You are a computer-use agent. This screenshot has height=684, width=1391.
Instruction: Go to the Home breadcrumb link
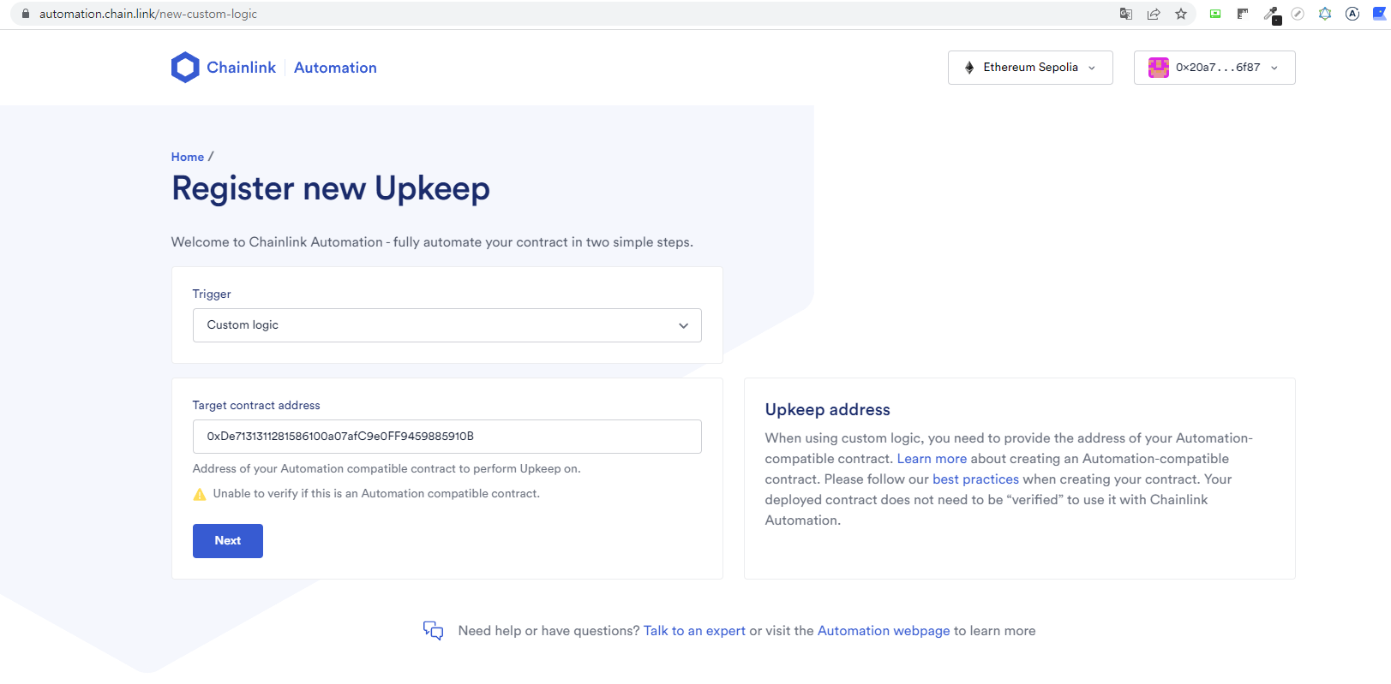point(188,157)
